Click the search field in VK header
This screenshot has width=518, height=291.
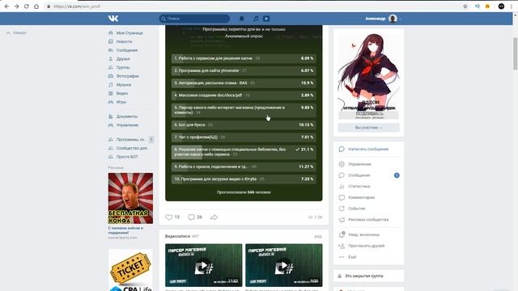tap(194, 19)
